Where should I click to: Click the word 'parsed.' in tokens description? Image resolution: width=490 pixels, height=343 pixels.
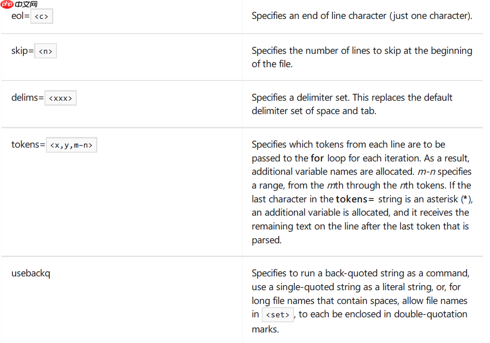click(266, 240)
